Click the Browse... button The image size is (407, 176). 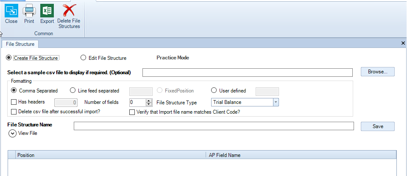[x=378, y=72]
